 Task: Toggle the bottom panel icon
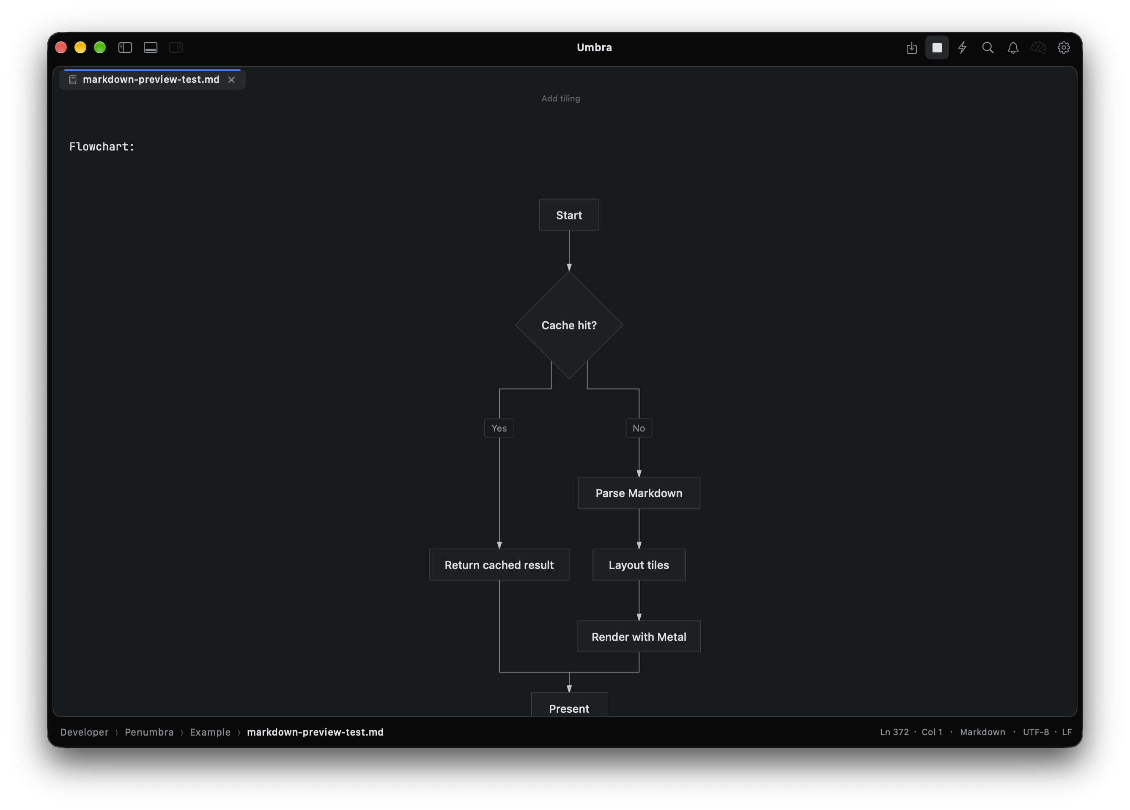[151, 48]
